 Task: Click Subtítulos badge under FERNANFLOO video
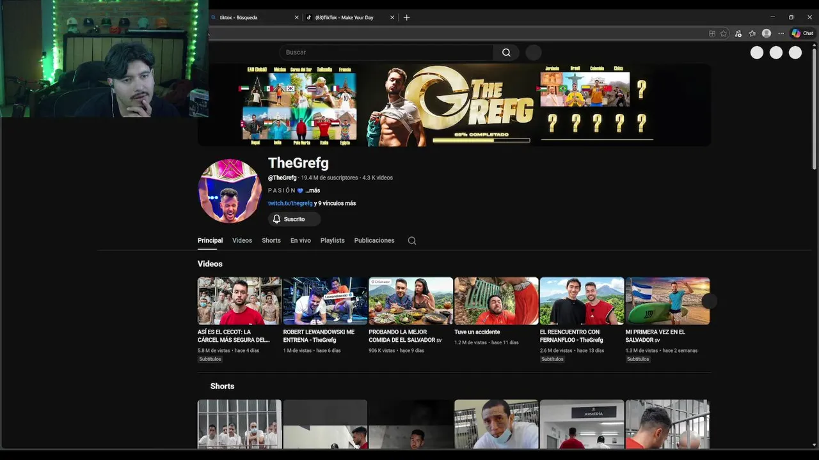click(x=552, y=359)
